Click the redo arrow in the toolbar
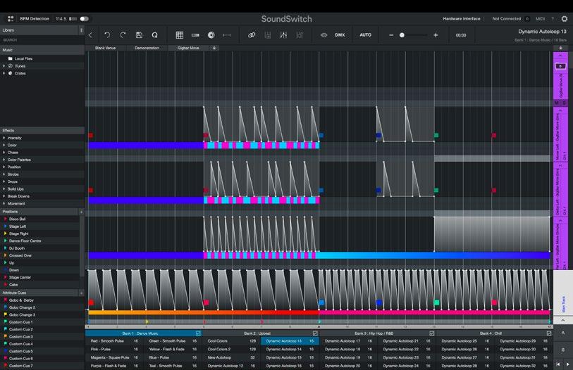The height and width of the screenshot is (370, 573). click(x=123, y=35)
